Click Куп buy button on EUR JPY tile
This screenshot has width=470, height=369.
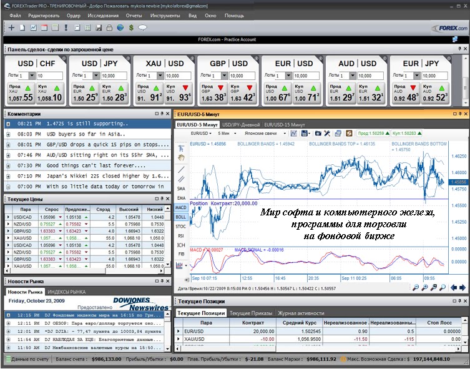pyautogui.click(x=435, y=94)
